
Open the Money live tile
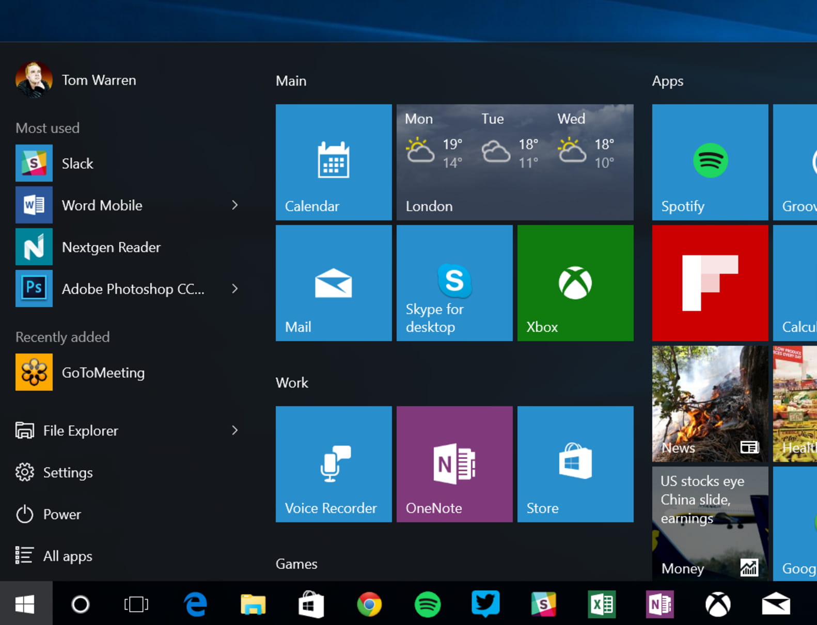(710, 524)
